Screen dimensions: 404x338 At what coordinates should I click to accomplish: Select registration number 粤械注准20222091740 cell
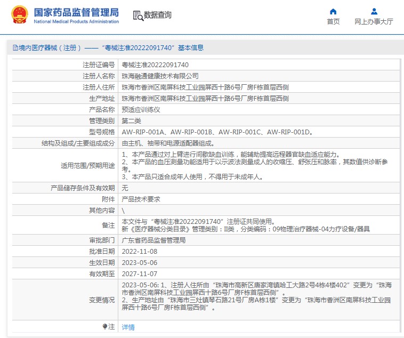(x=155, y=65)
